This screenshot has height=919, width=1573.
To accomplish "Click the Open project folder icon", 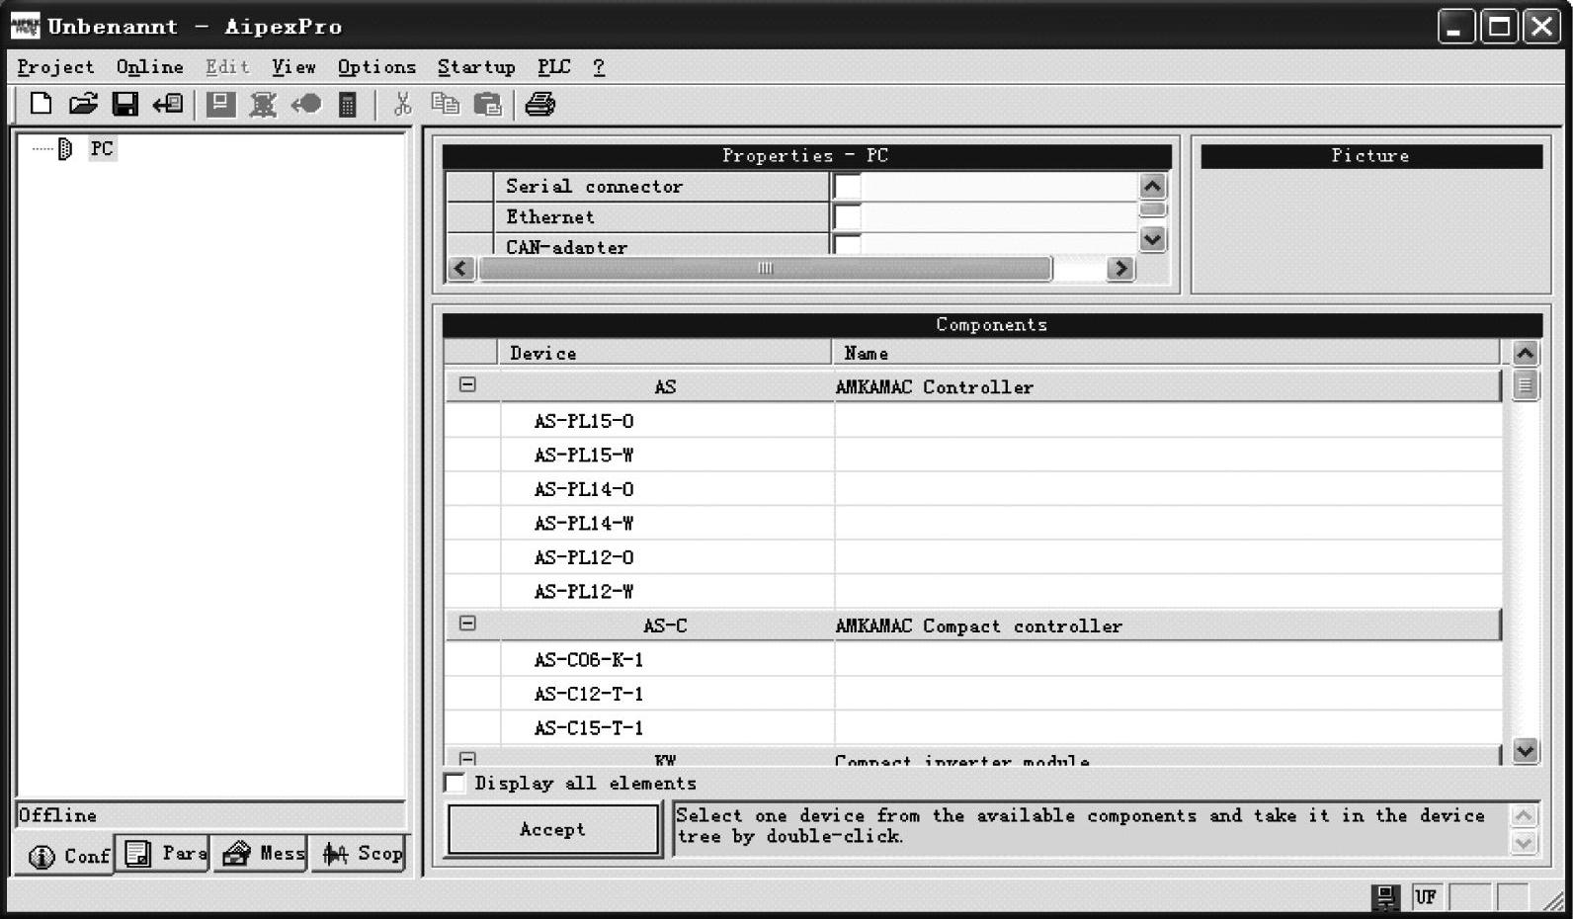I will (x=83, y=104).
